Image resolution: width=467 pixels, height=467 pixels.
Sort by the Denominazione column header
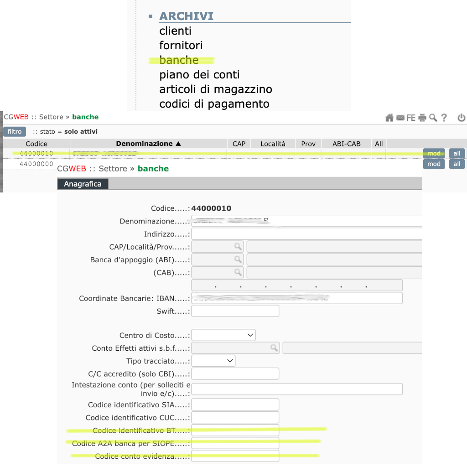(x=149, y=144)
